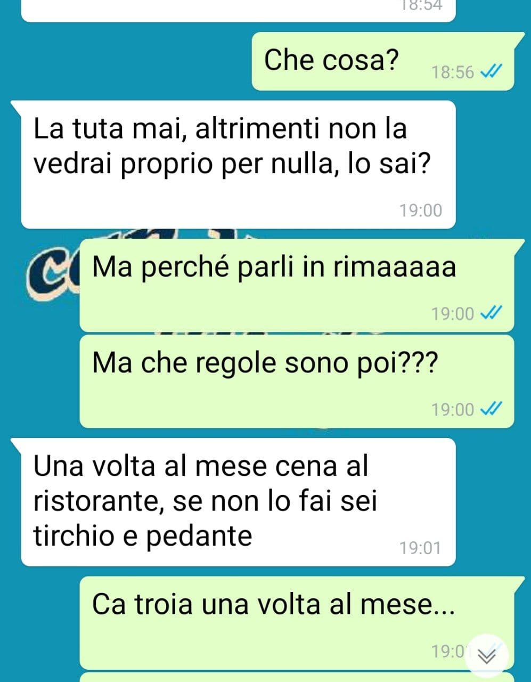
Task: Click 19:00 timestamp on 'Ma perché parli in rimaaaaa'
Action: pyautogui.click(x=452, y=313)
